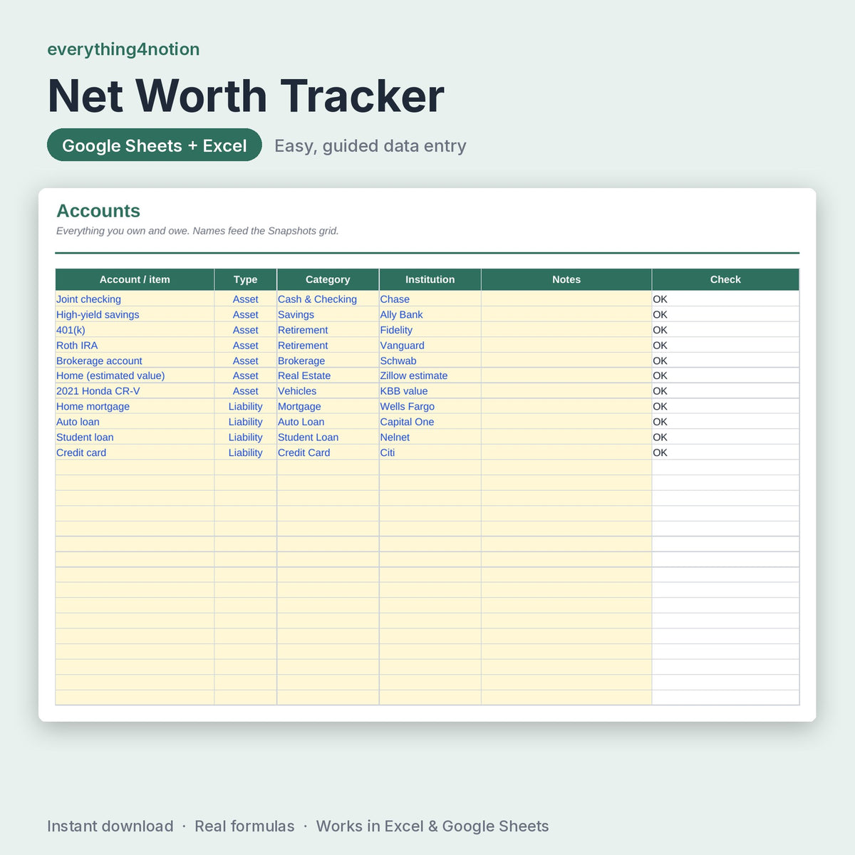Click the '401(k)' account cell
This screenshot has height=855, width=855.
point(135,330)
